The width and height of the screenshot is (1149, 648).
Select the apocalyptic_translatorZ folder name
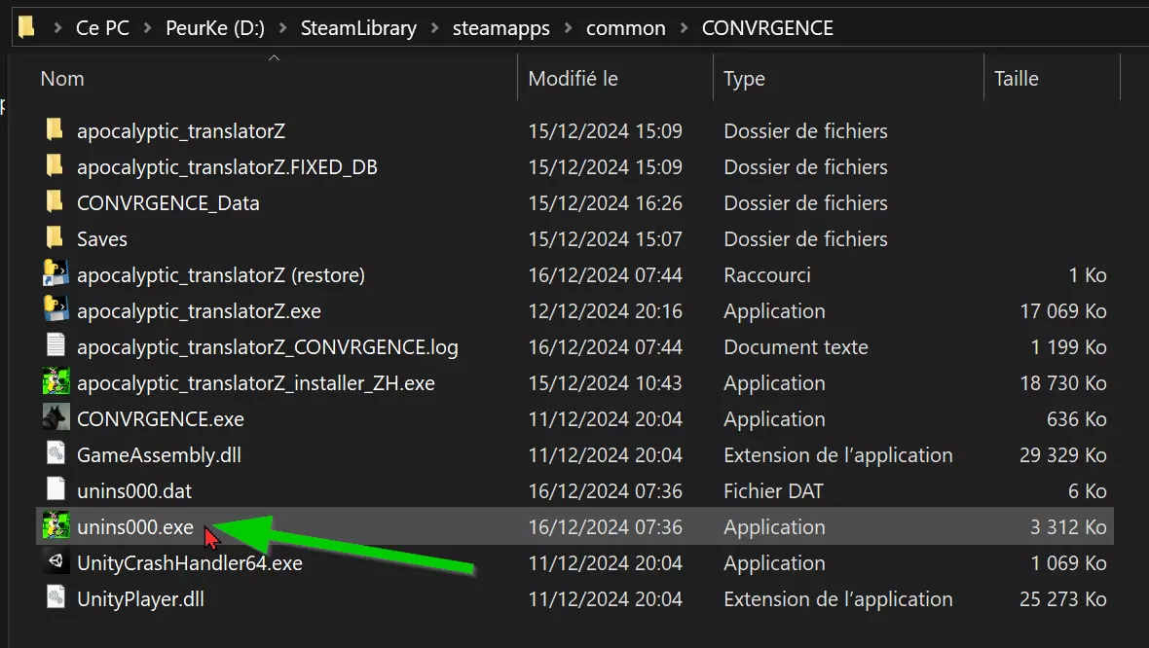pyautogui.click(x=181, y=131)
